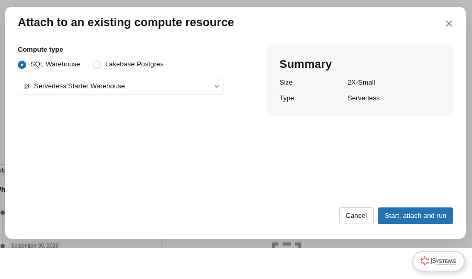This screenshot has width=472, height=279.
Task: Open Serverless Starter Warehouse dropdown
Action: tap(121, 86)
